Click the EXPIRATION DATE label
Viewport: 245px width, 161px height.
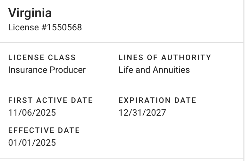click(x=157, y=100)
